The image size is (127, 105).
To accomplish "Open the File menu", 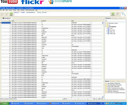I will (1, 10).
